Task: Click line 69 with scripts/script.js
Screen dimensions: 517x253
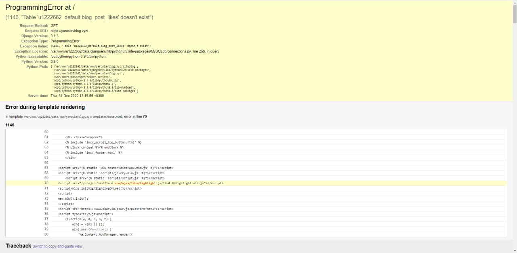Action: tap(115, 178)
